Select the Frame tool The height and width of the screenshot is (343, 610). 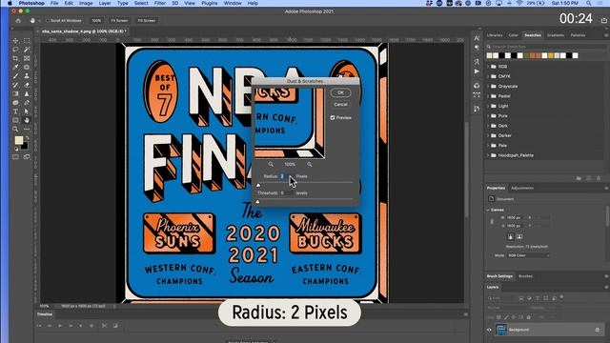[x=27, y=58]
